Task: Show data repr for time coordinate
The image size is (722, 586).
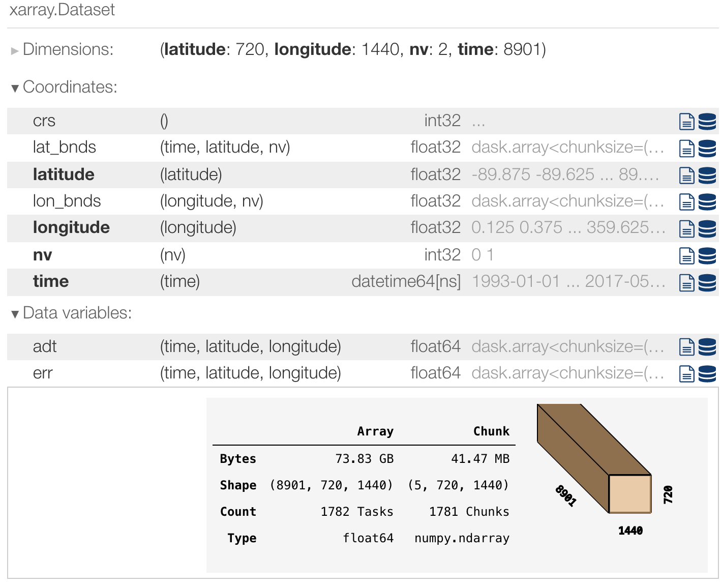Action: (707, 282)
